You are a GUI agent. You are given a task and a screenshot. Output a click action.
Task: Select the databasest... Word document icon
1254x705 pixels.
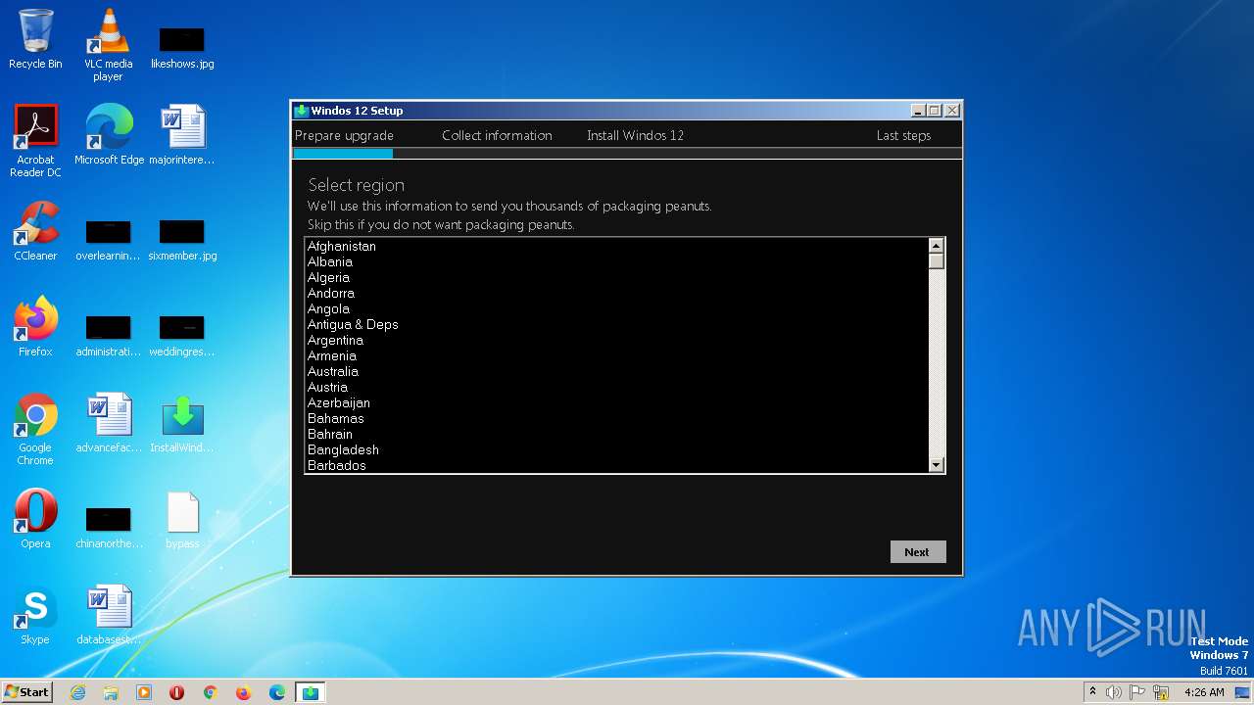point(109,614)
